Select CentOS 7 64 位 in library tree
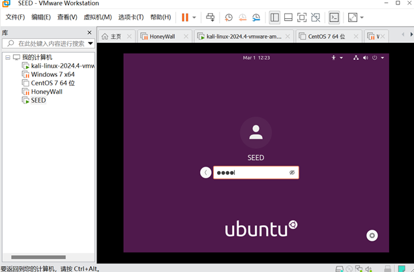This screenshot has width=414, height=272. (53, 83)
